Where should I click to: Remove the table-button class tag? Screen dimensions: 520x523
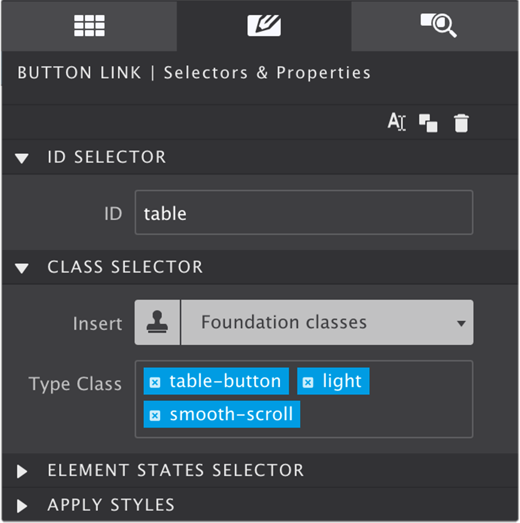tap(155, 382)
